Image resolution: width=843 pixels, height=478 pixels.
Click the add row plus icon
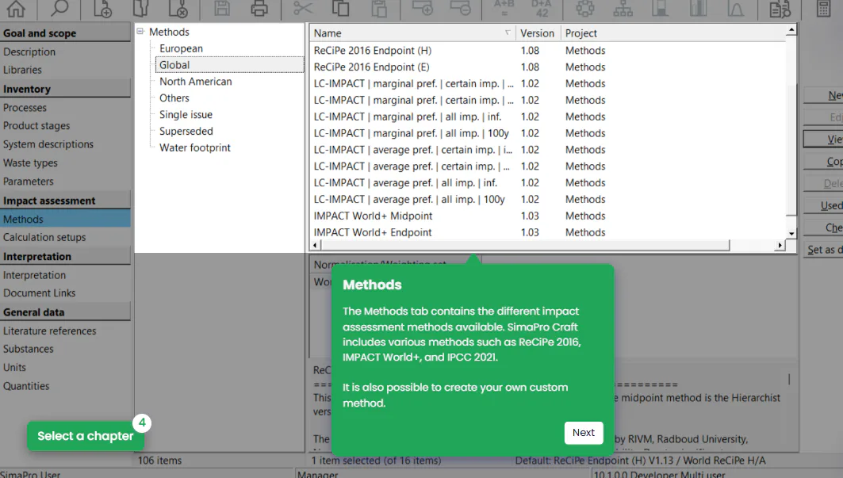[x=423, y=8]
